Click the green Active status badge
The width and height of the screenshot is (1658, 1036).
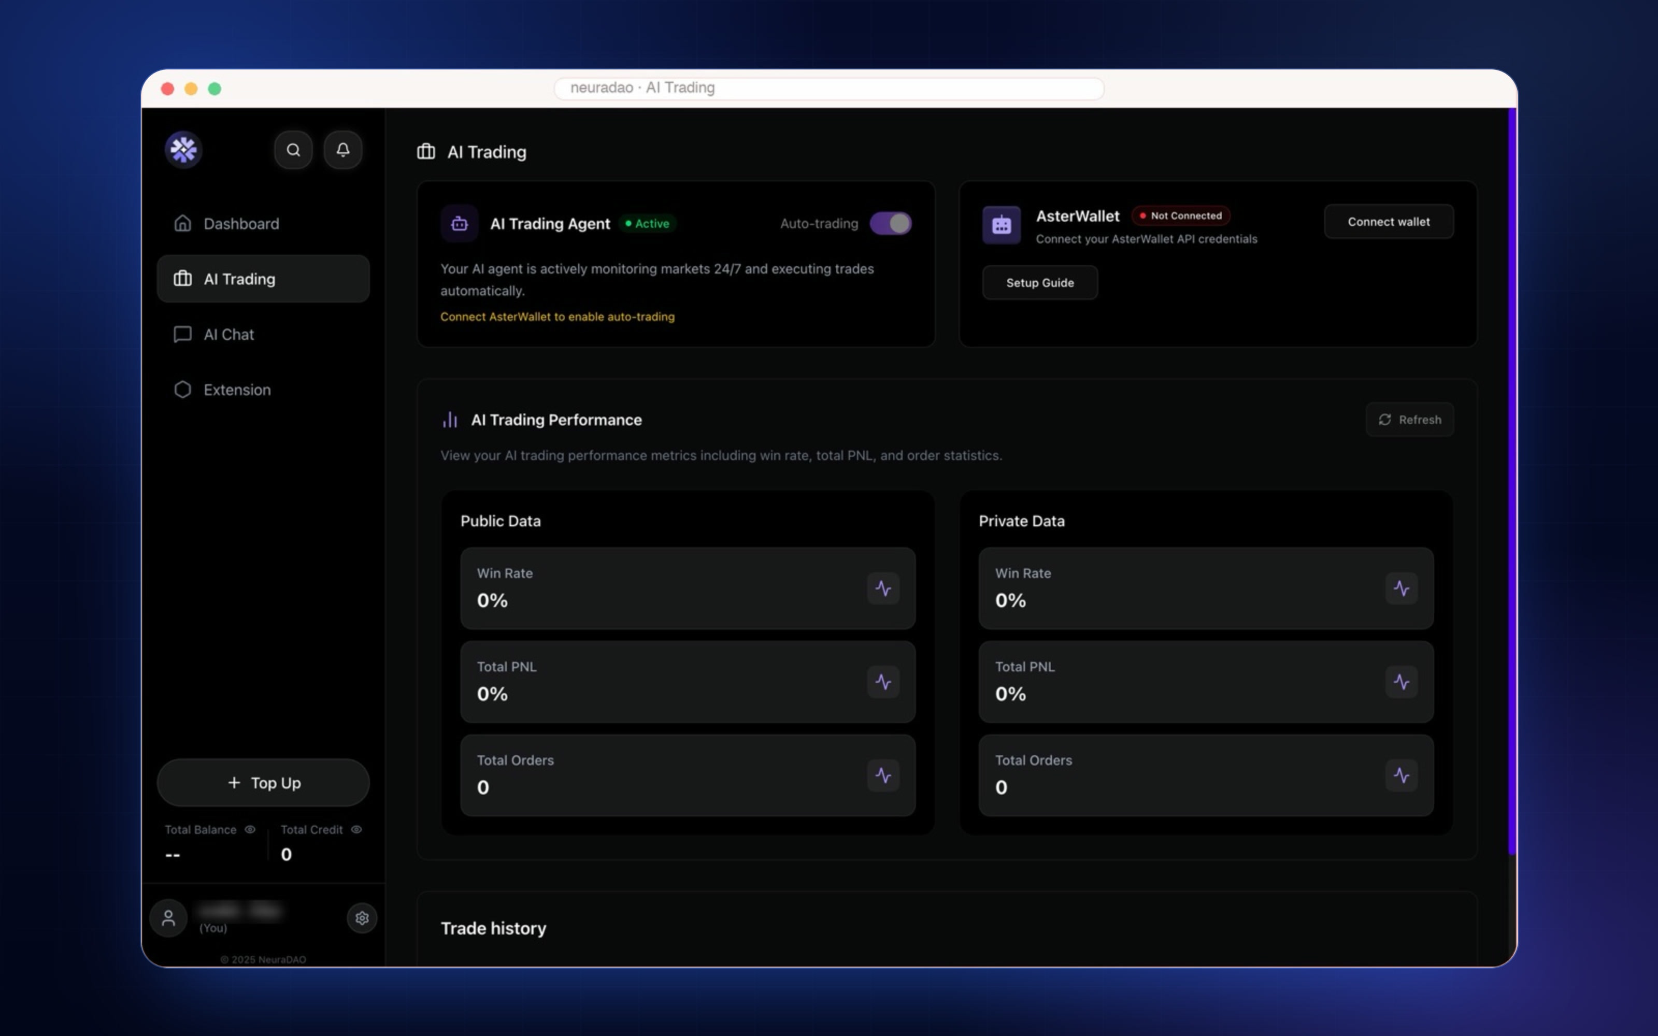(x=648, y=223)
